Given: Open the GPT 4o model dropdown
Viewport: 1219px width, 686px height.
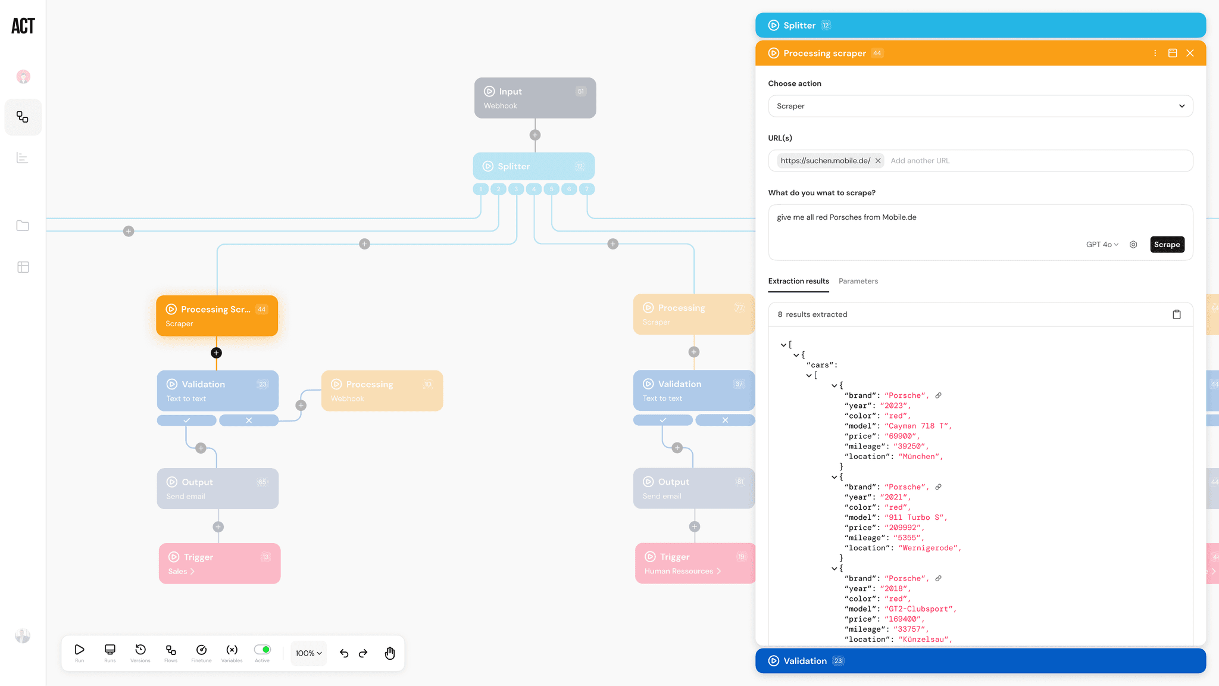Looking at the screenshot, I should coord(1102,245).
